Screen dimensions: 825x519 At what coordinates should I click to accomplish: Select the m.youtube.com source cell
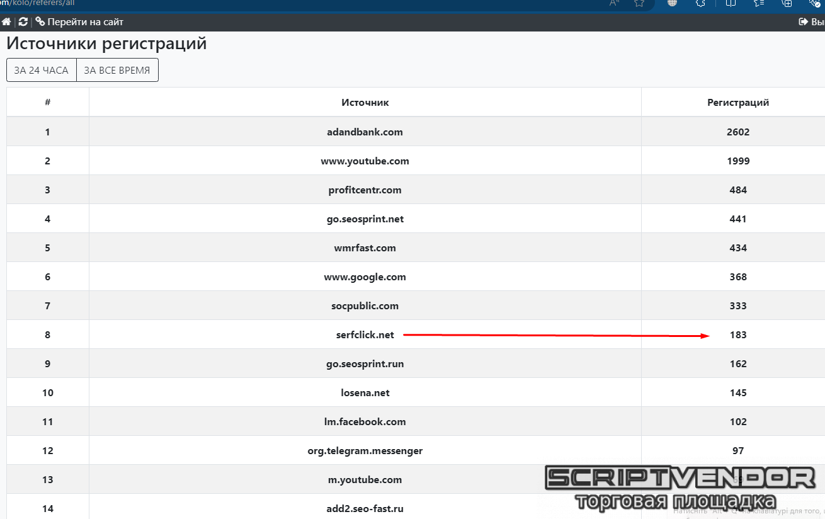[365, 480]
